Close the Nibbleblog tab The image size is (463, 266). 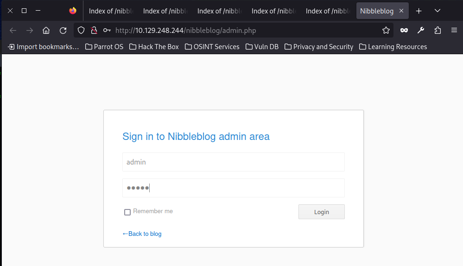pos(401,11)
